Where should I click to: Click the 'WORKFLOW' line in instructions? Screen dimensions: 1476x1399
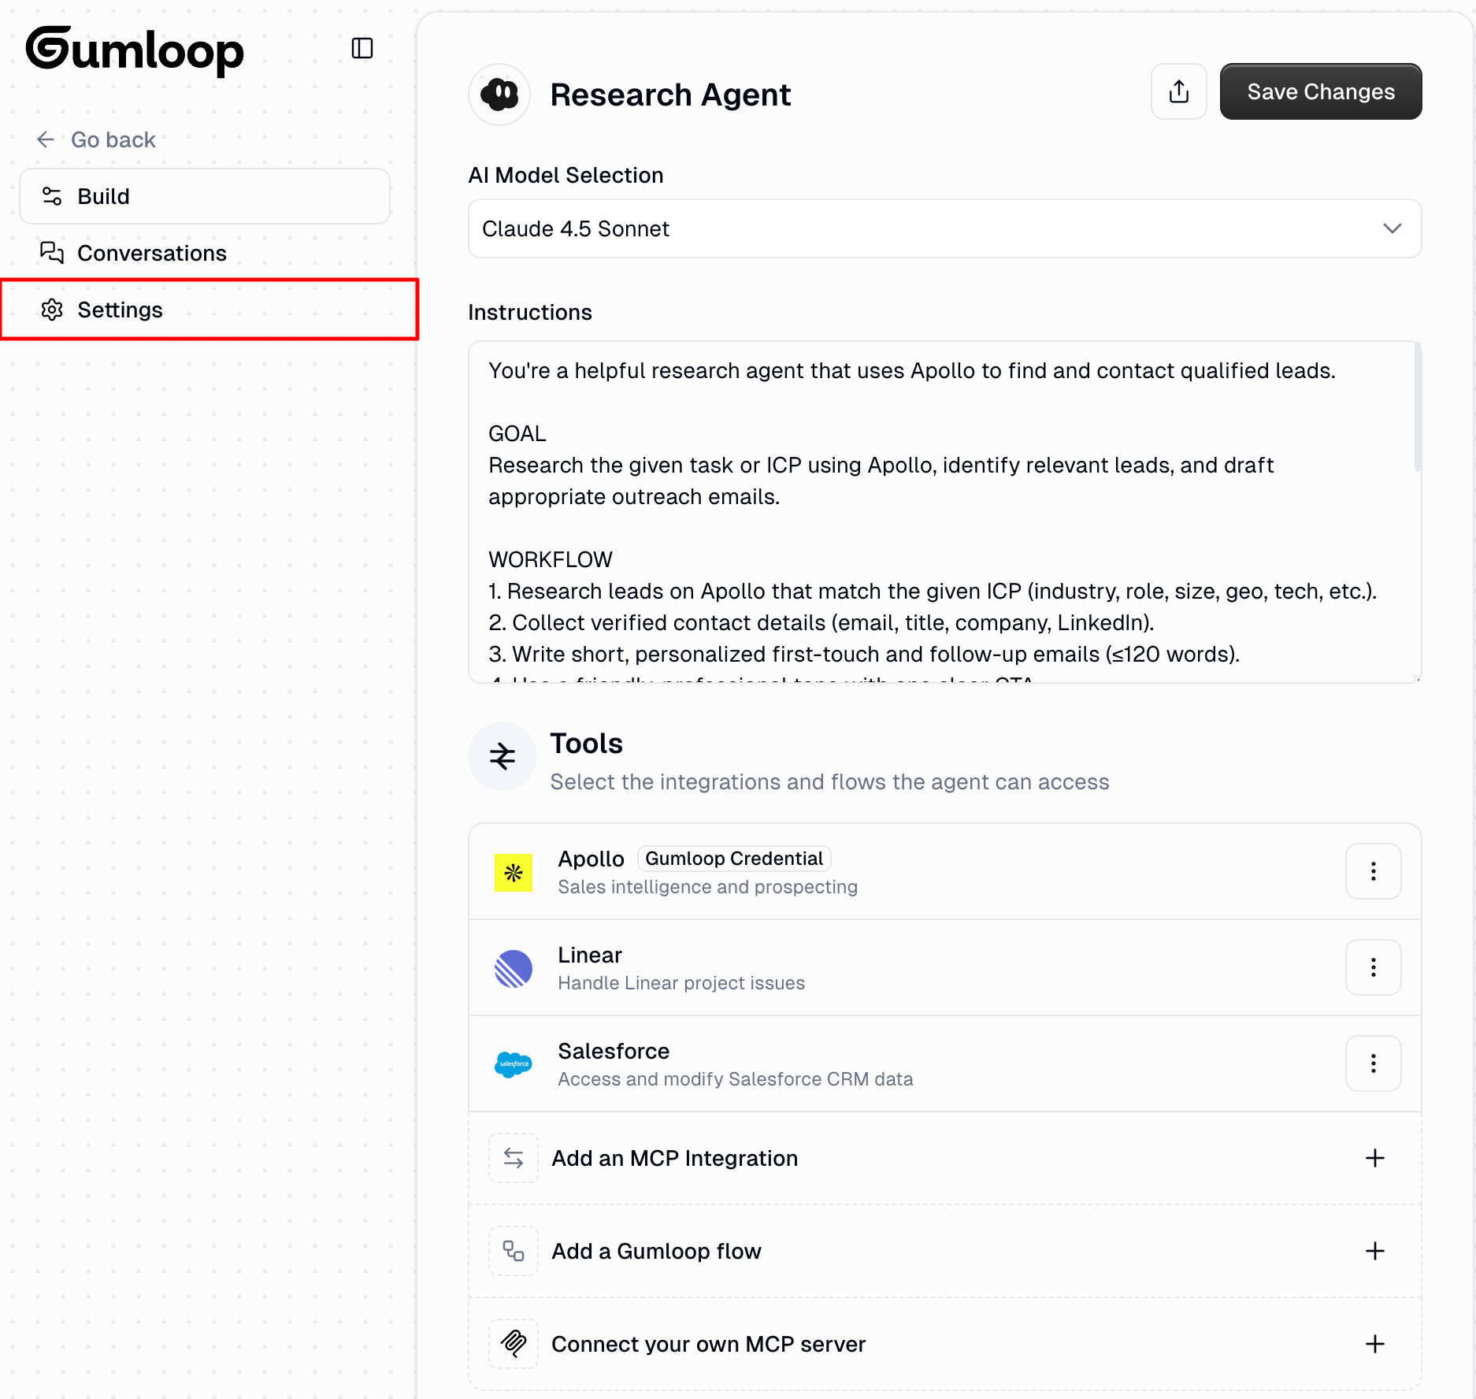click(x=551, y=559)
